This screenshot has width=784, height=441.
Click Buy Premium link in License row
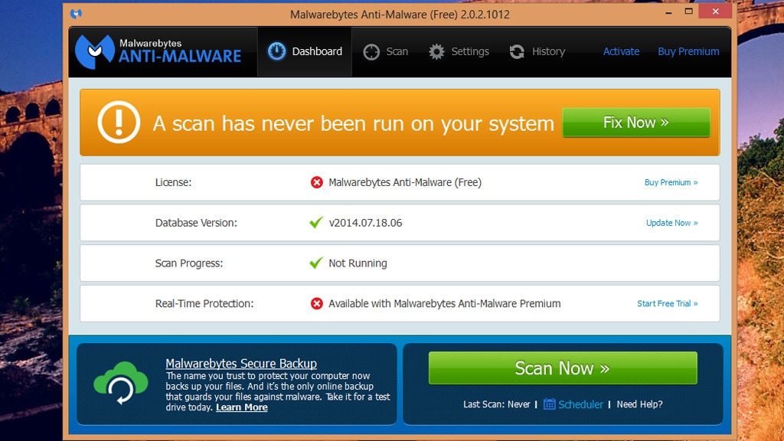pos(671,182)
